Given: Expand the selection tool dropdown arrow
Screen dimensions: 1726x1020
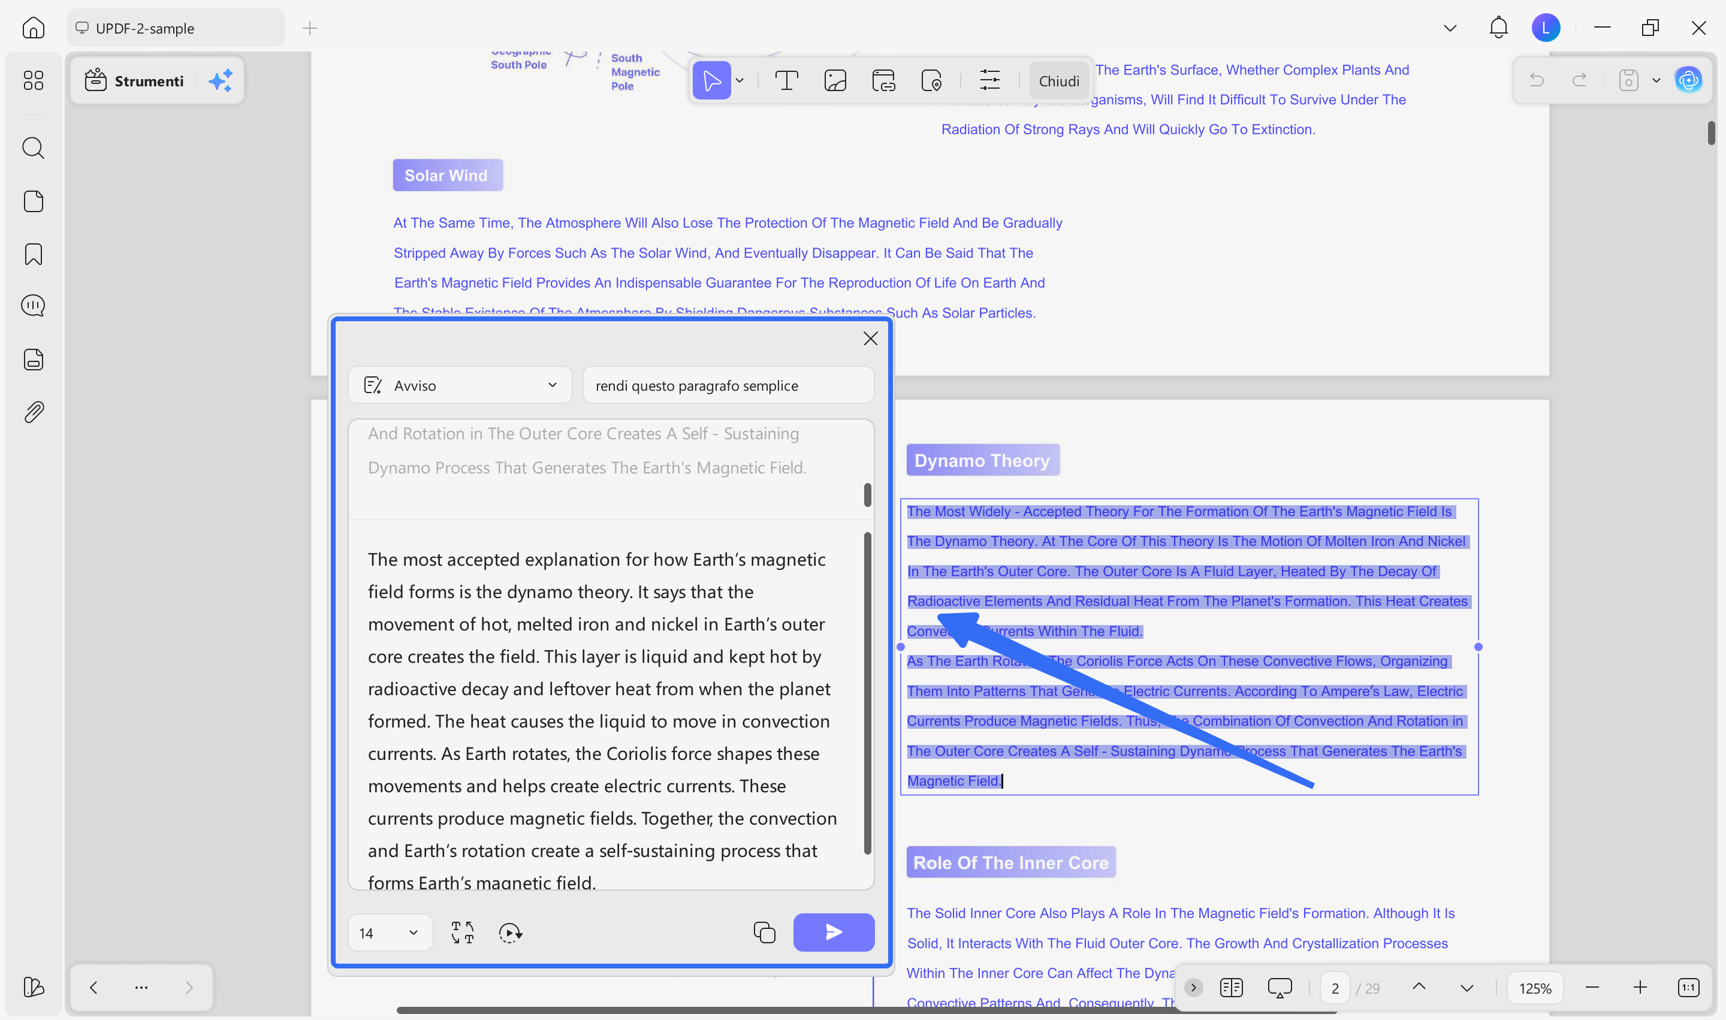Looking at the screenshot, I should pos(740,80).
